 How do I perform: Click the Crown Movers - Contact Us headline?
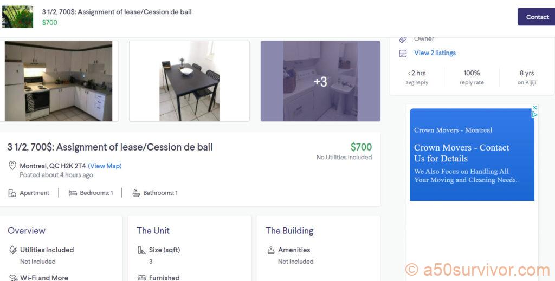pyautogui.click(x=461, y=153)
